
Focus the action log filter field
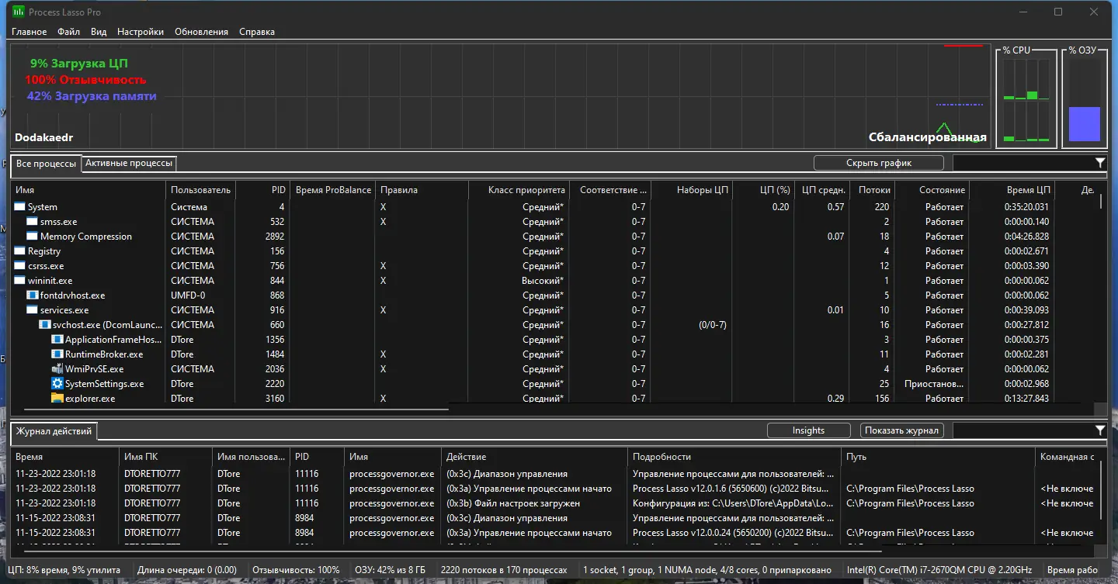[x=1023, y=430]
